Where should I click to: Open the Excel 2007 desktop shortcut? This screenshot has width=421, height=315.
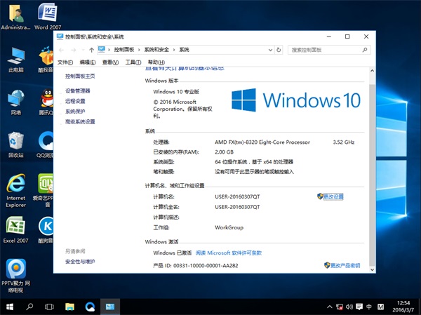tap(15, 227)
